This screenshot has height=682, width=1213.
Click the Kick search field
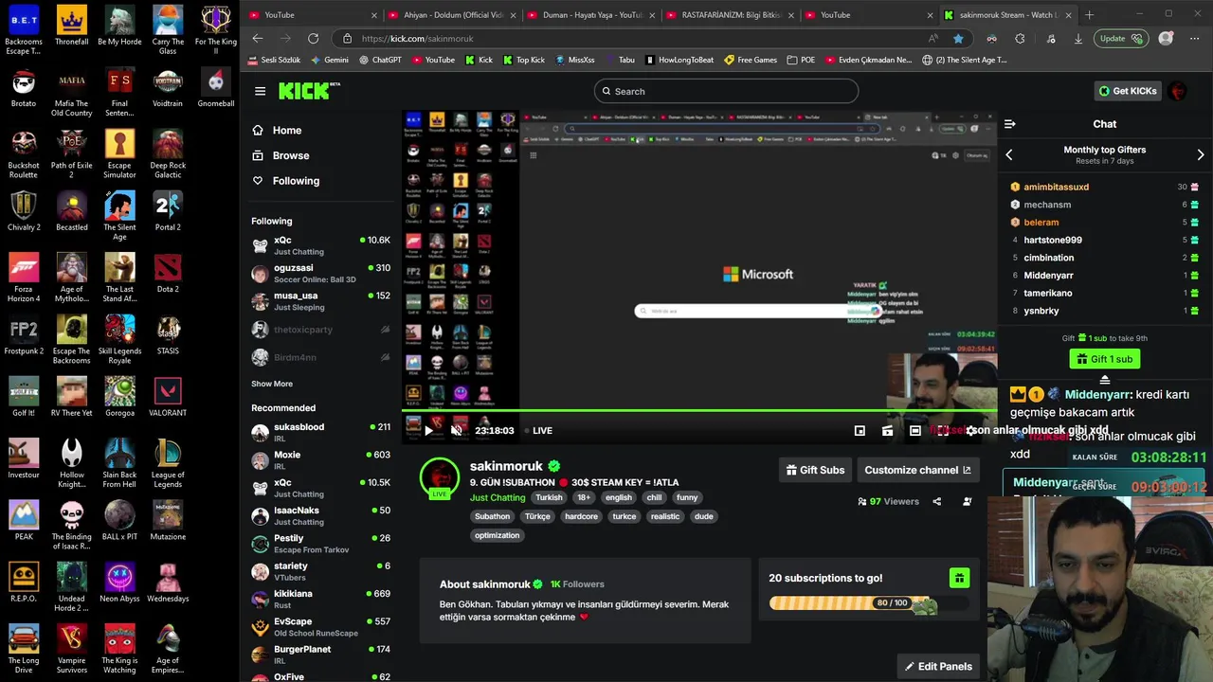(726, 91)
